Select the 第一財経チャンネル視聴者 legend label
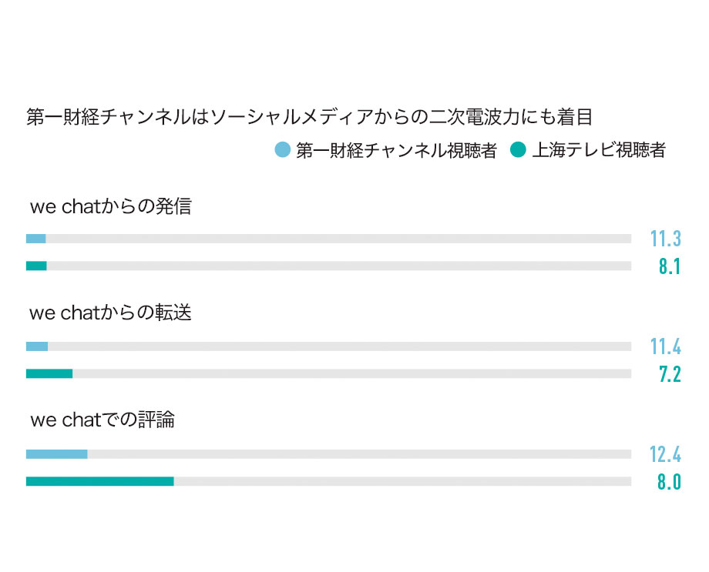The image size is (709, 572). pyautogui.click(x=396, y=150)
